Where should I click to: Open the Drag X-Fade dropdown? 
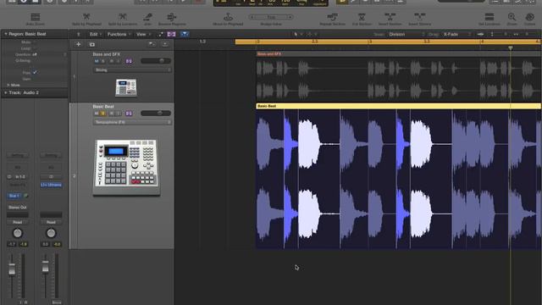[456, 34]
